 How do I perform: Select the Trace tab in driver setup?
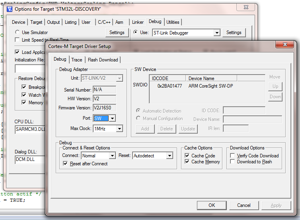77,60
